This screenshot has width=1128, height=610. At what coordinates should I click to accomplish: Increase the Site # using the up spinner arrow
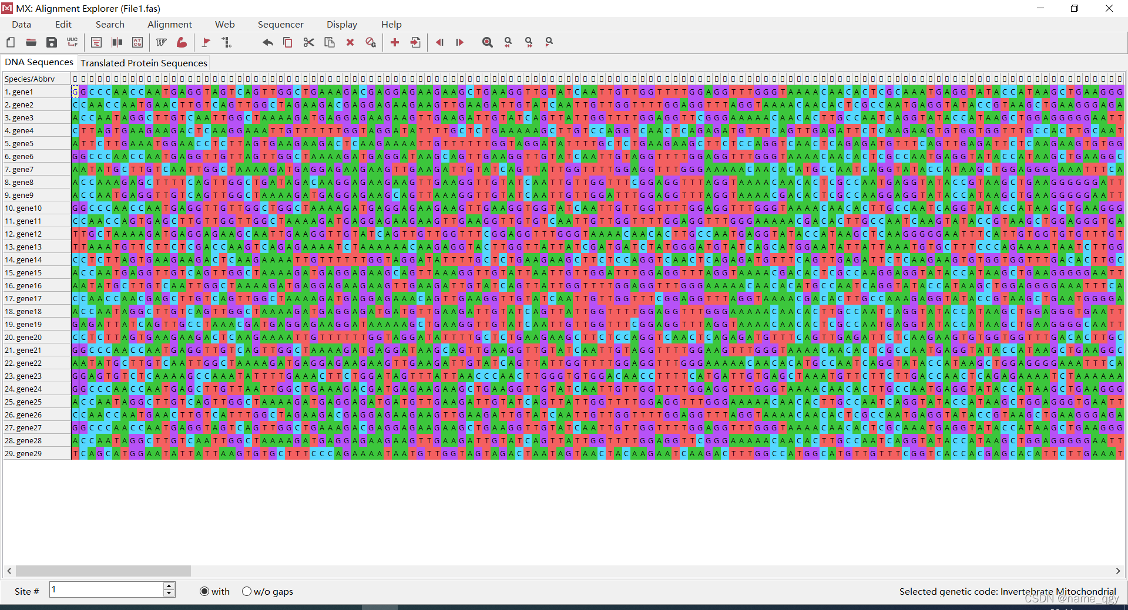click(169, 586)
